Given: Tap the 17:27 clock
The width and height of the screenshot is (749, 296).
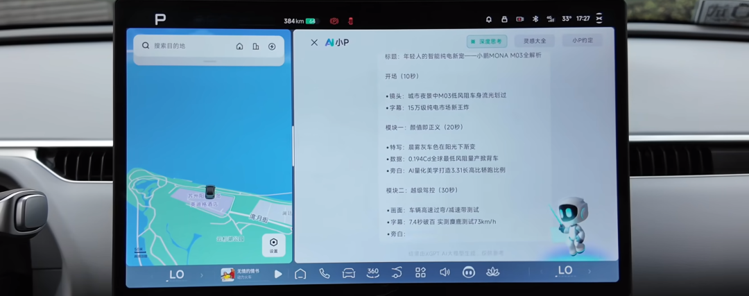Looking at the screenshot, I should click(583, 19).
